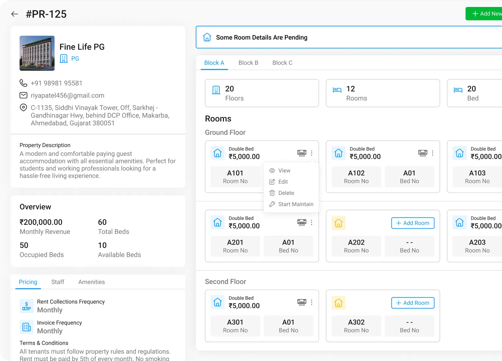Click the green Add New button
This screenshot has height=361, width=502.
tap(485, 14)
